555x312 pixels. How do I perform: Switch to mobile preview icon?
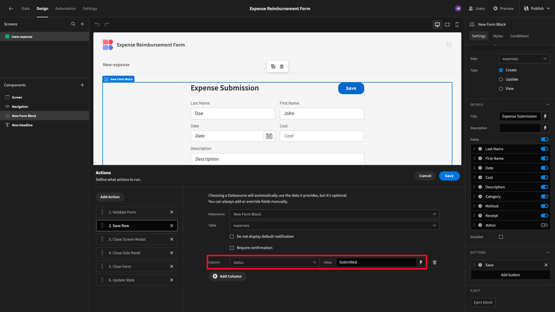tap(457, 25)
